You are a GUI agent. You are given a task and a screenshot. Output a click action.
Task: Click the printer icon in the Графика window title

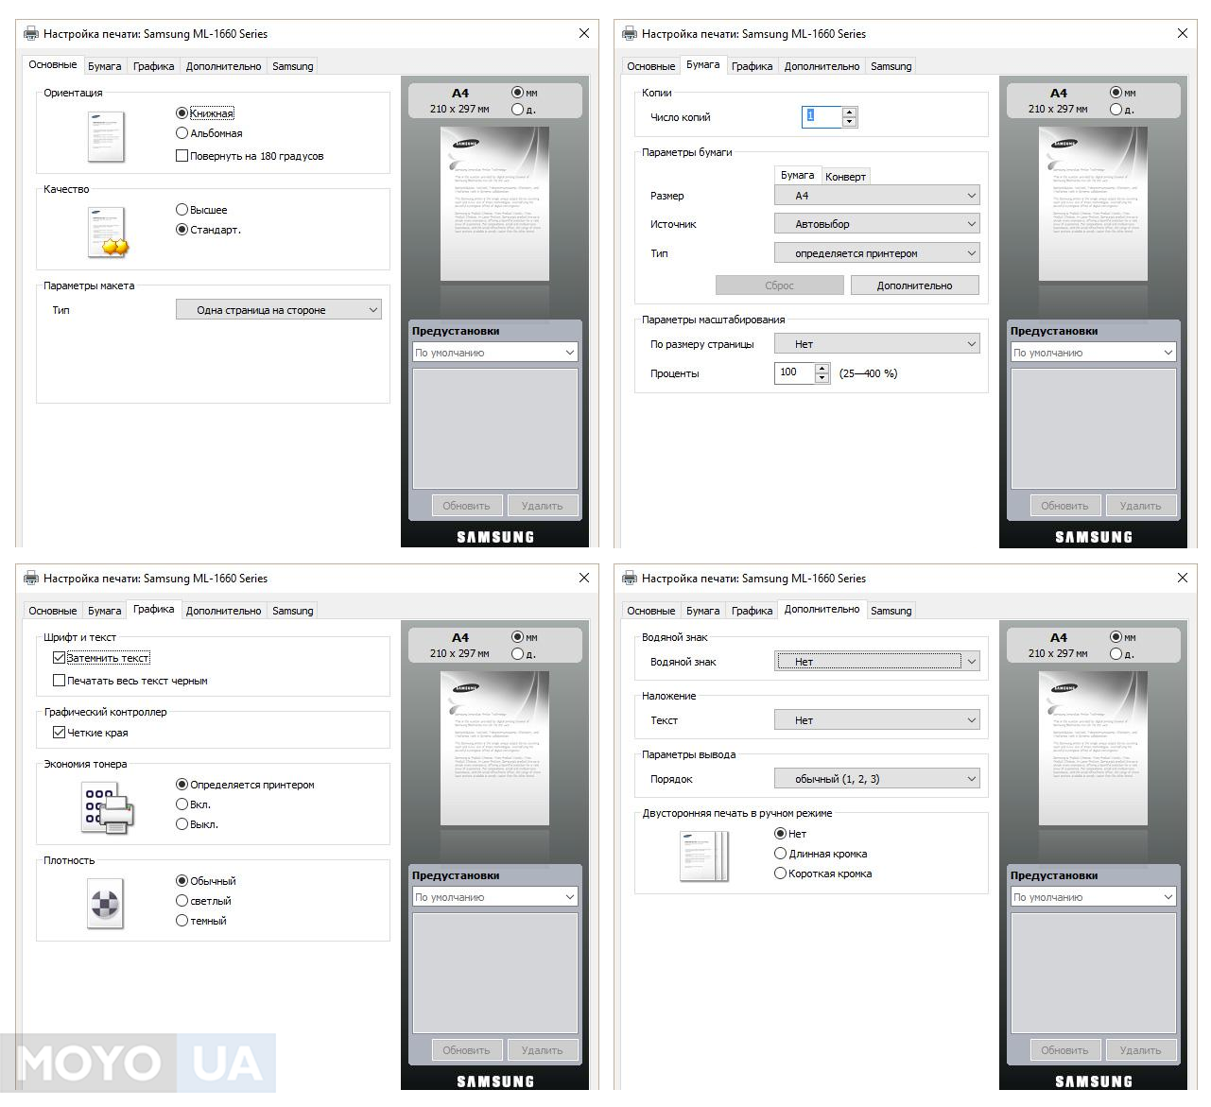30,579
